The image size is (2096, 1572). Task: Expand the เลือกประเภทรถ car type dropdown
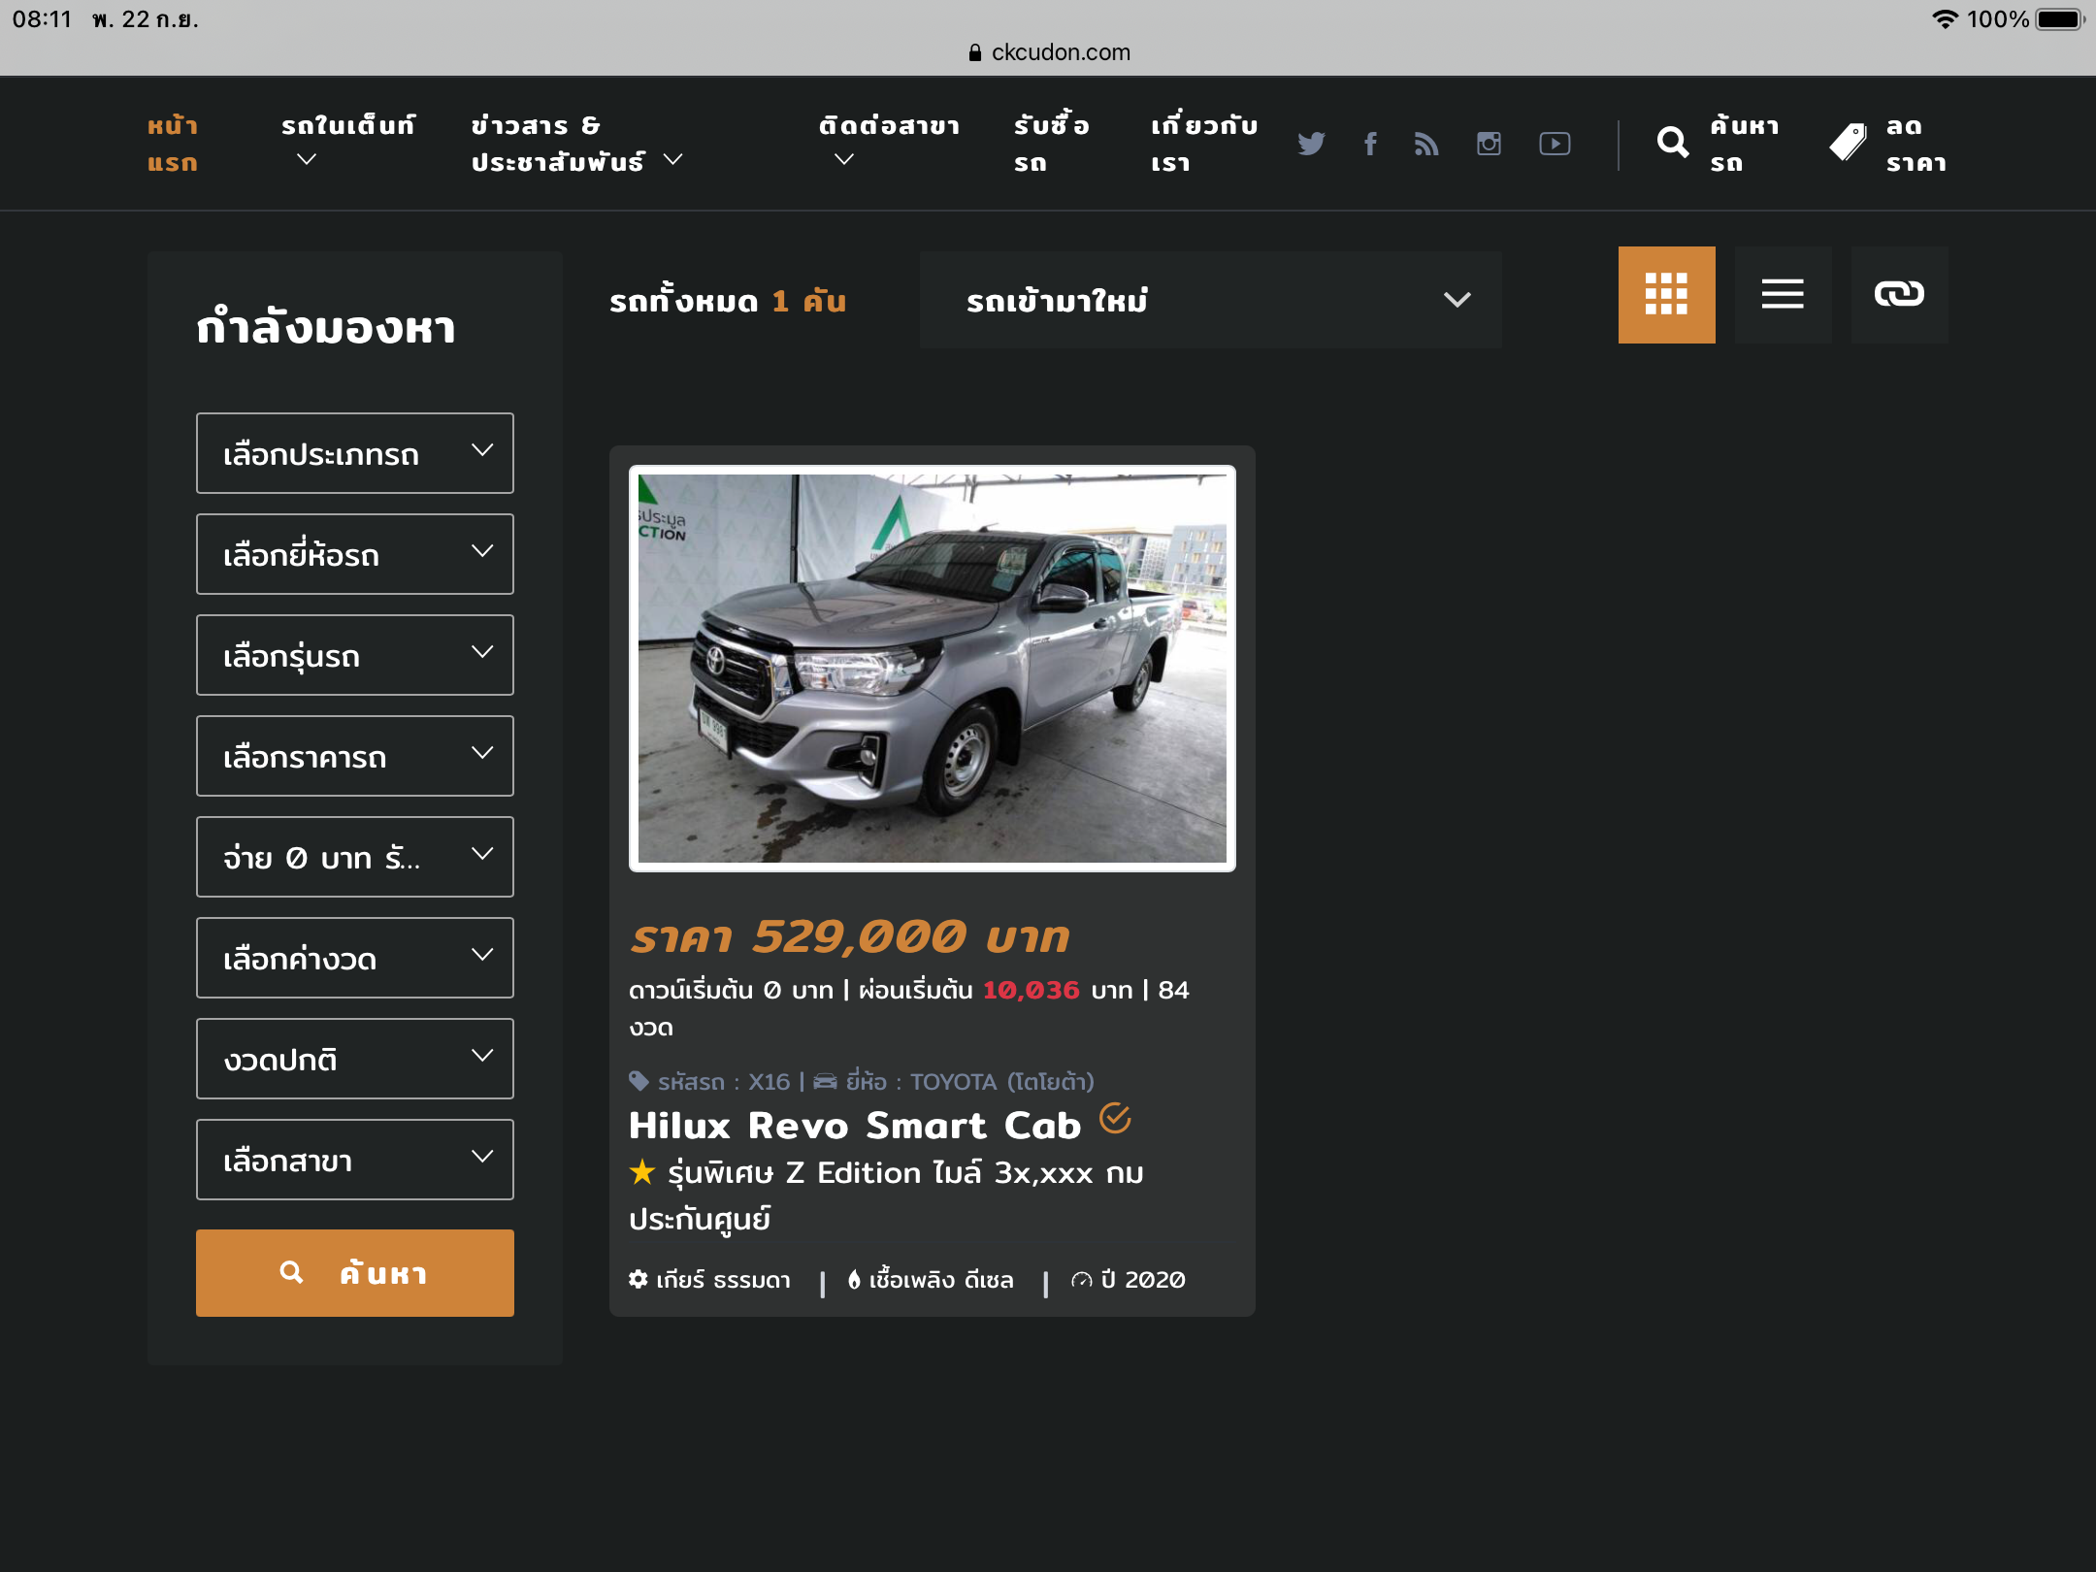[x=354, y=453]
